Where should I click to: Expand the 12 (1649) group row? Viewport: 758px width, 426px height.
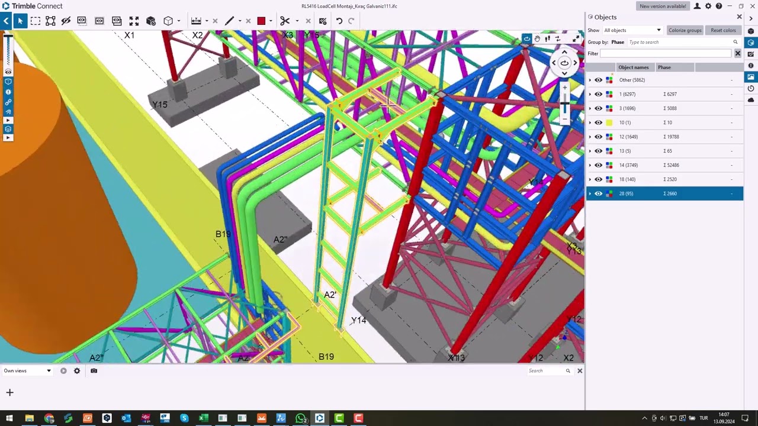pyautogui.click(x=590, y=137)
